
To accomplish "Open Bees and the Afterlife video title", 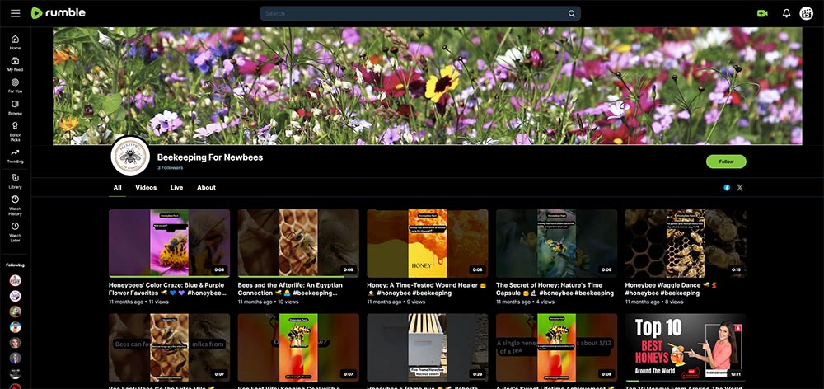I will tap(291, 288).
